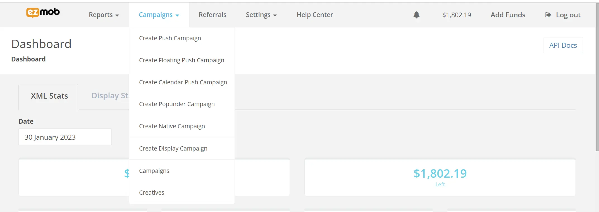Viewport: 599px width, 212px height.
Task: Switch to the XML Stats tab
Action: tap(49, 96)
